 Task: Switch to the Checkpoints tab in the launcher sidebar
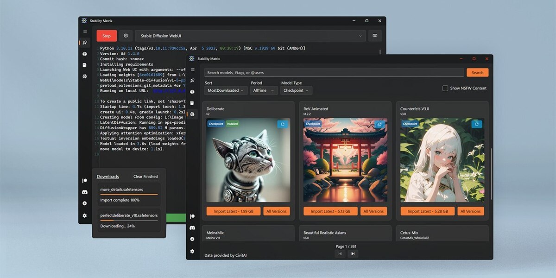(84, 65)
